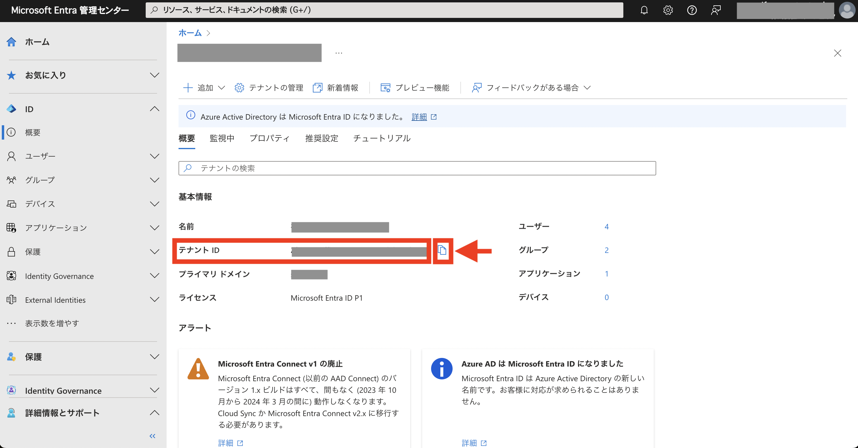Click the warning triangle alert icon

(x=198, y=368)
